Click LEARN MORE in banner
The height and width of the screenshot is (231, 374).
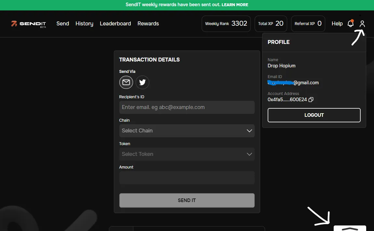point(235,5)
